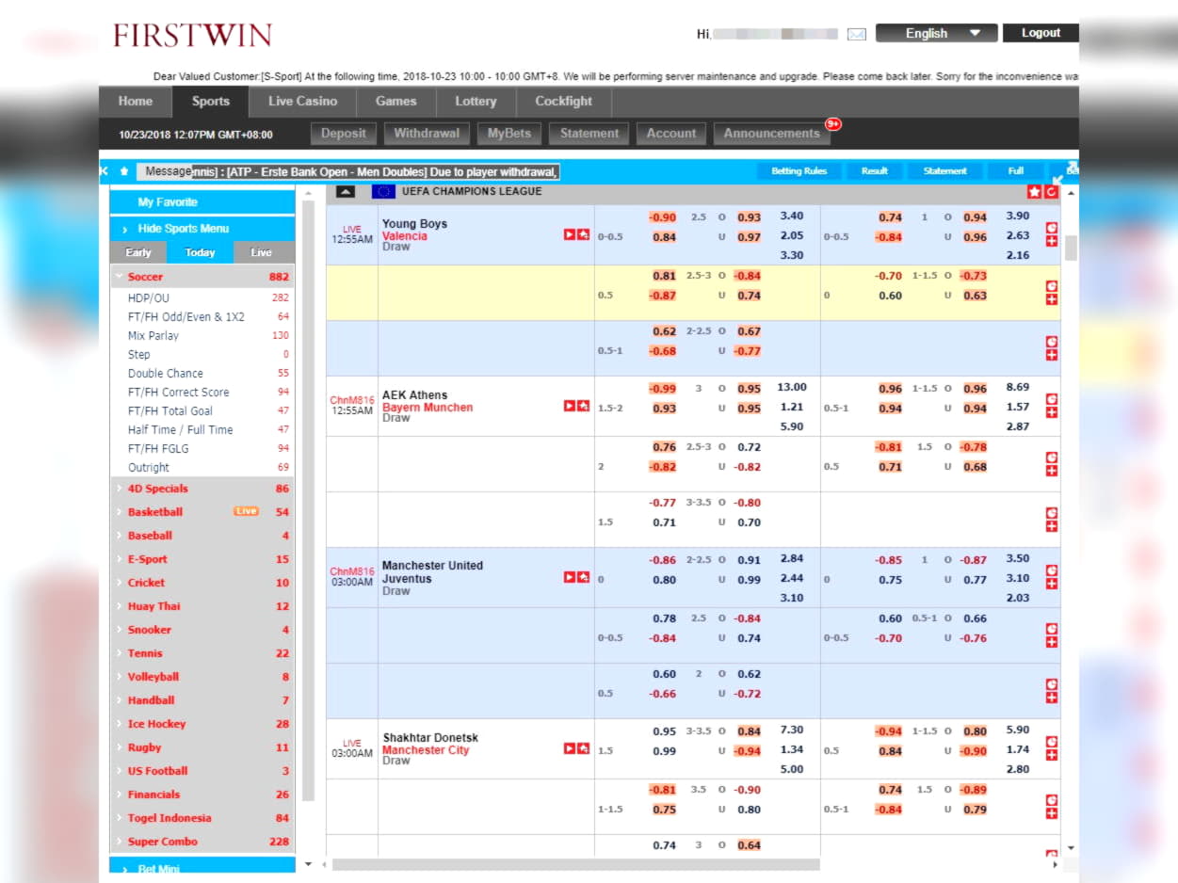Open the Account button
This screenshot has width=1178, height=883.
tap(671, 134)
